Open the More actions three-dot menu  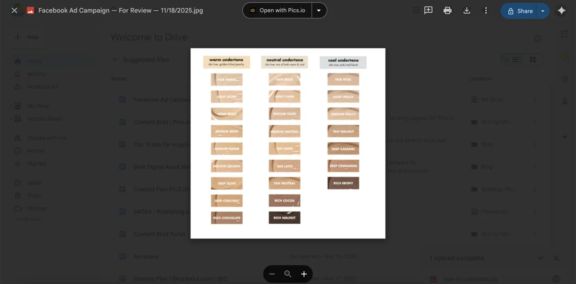[486, 10]
